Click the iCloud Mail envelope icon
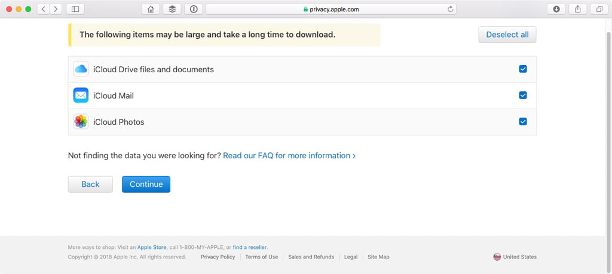Image resolution: width=612 pixels, height=274 pixels. (81, 95)
